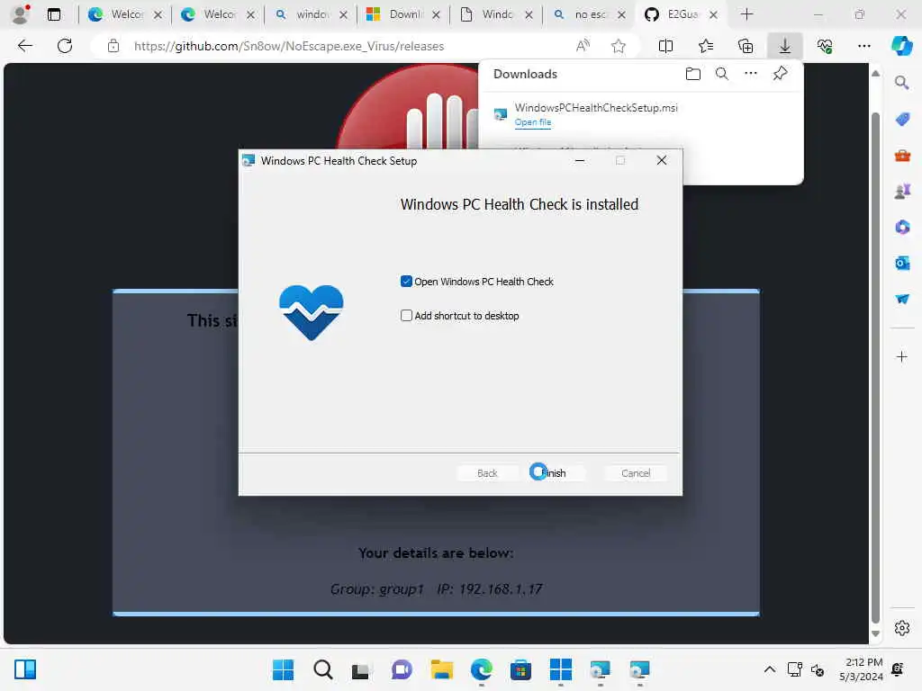Open Microsoft 365 in the sidebar

pyautogui.click(x=902, y=227)
